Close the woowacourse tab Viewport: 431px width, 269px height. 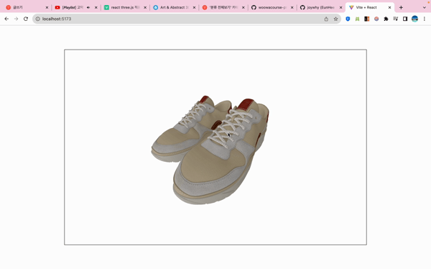pyautogui.click(x=292, y=7)
